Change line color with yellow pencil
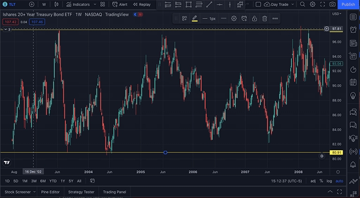 (x=195, y=18)
